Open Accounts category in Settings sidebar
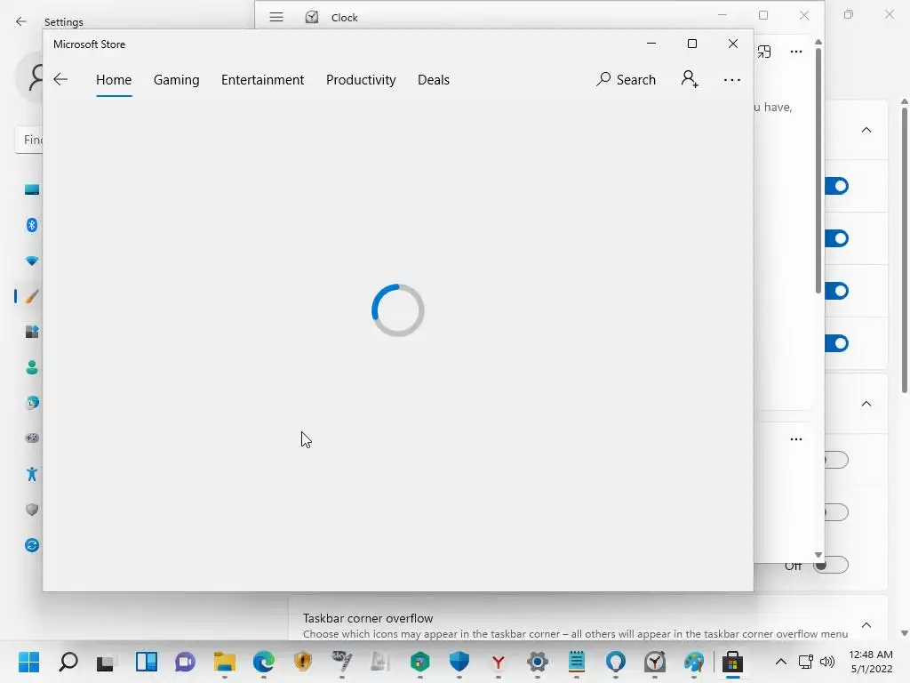910x683 pixels. coord(32,367)
